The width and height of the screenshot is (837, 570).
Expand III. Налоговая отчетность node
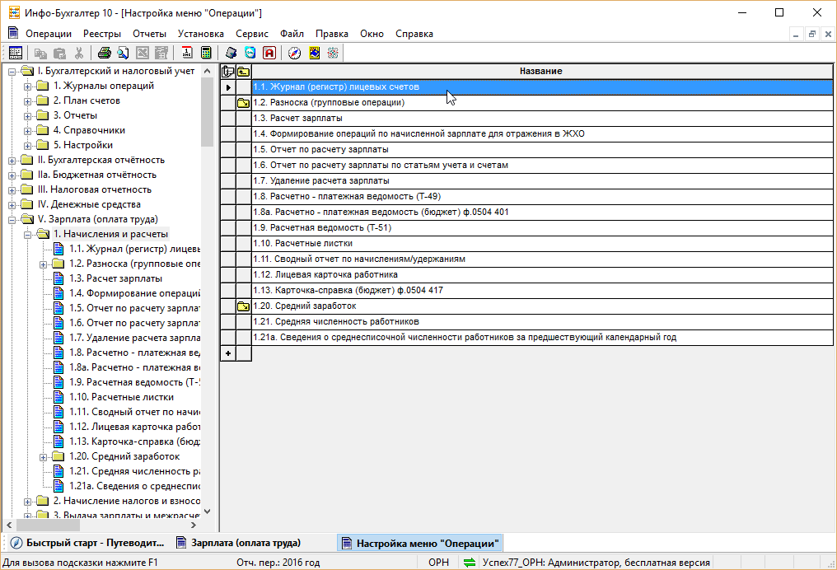(12, 190)
